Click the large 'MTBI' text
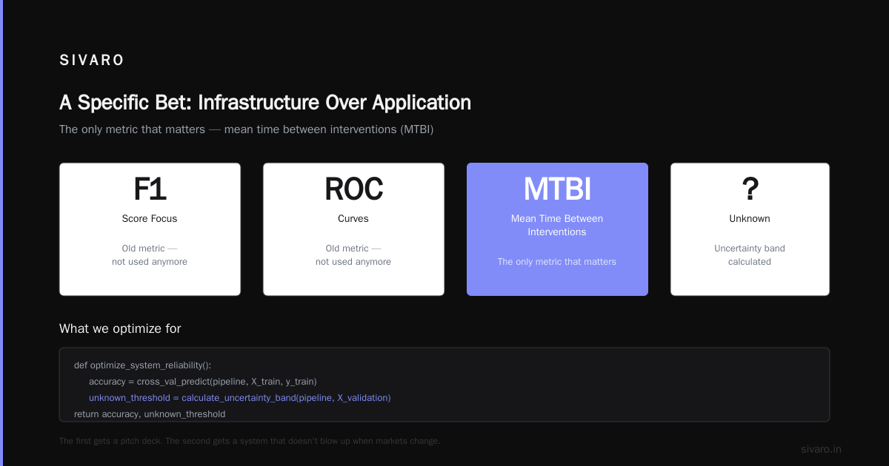 click(x=557, y=190)
